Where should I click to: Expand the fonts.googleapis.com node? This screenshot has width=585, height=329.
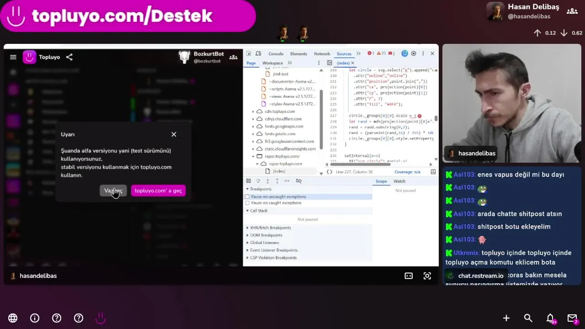coord(253,126)
